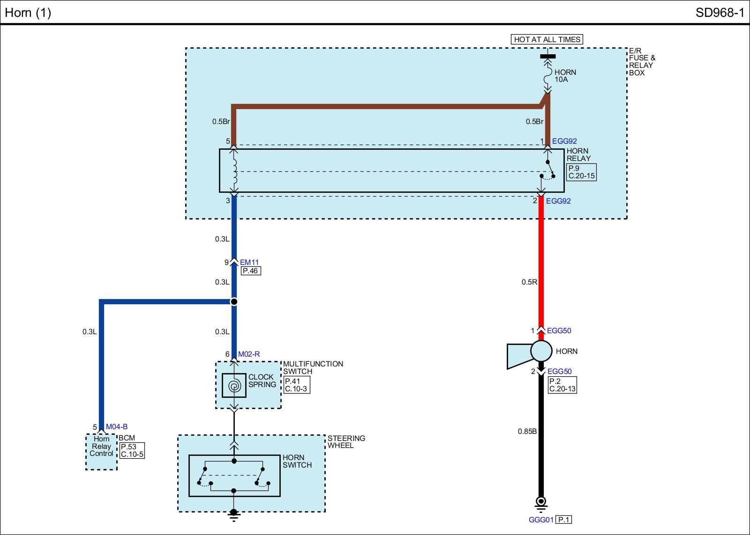Click the clock spring spiral symbol

234,386
